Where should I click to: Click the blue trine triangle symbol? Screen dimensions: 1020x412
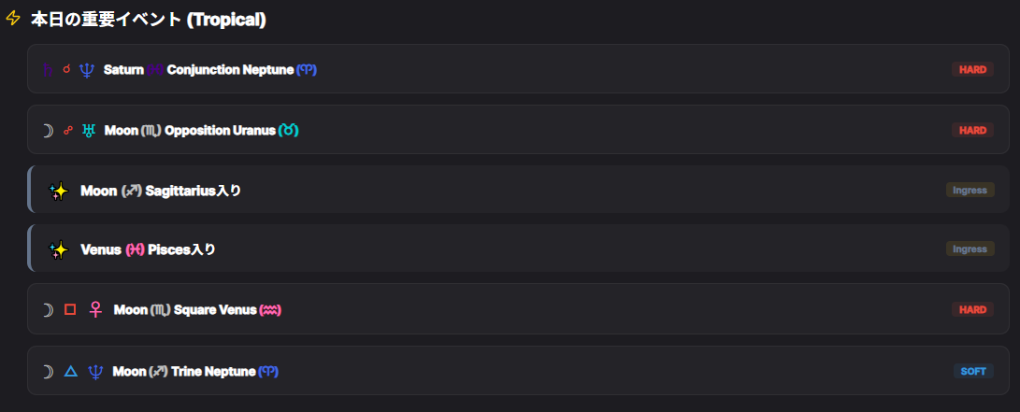click(x=70, y=372)
